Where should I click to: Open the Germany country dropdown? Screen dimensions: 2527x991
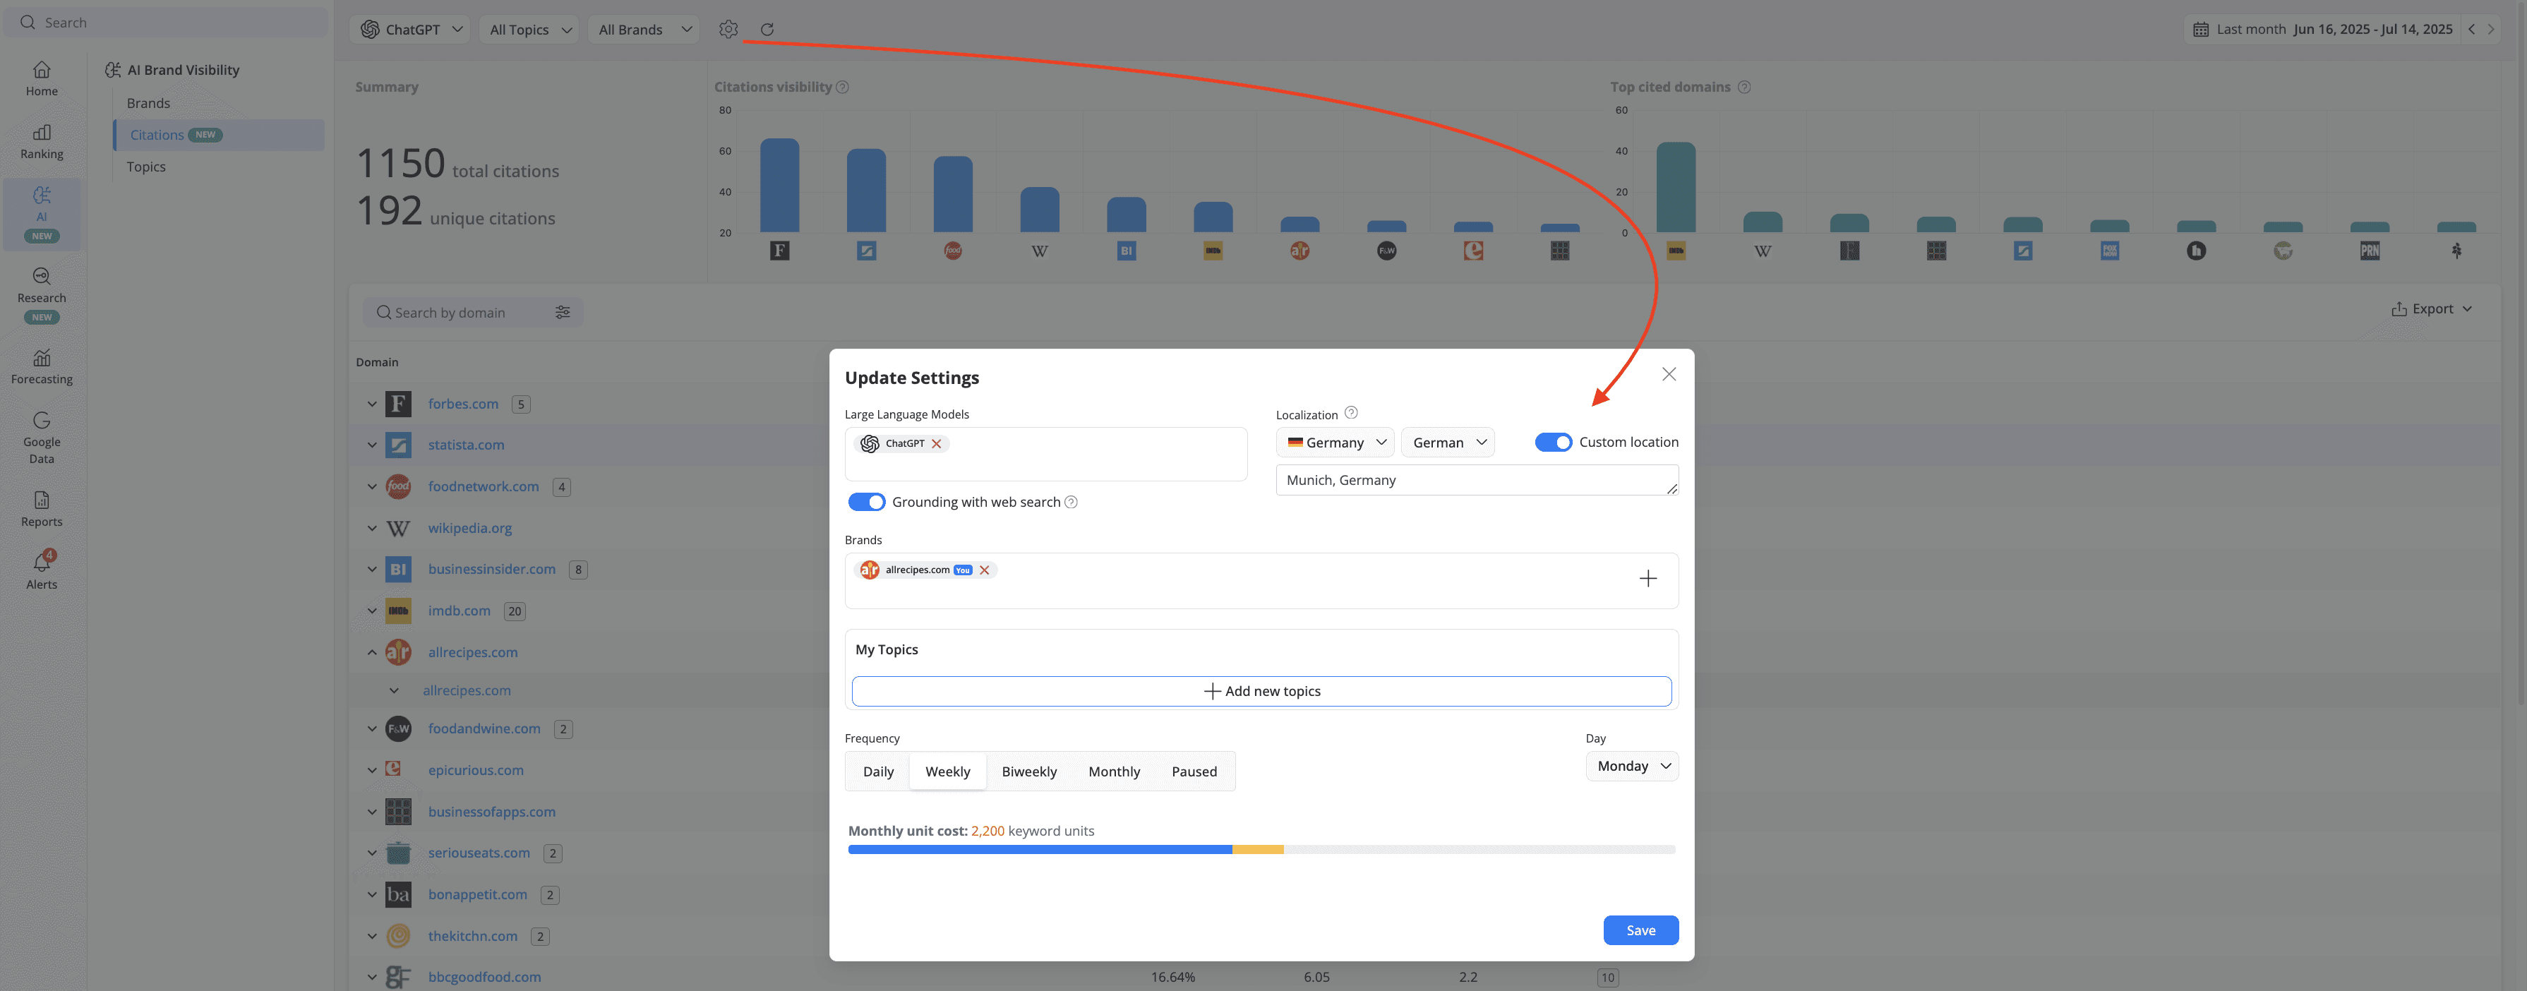pyautogui.click(x=1335, y=443)
